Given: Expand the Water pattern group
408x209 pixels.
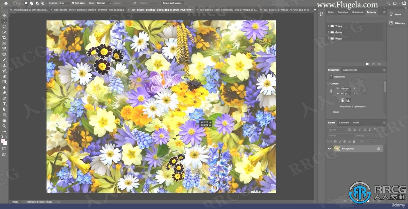Looking at the screenshot, I should click(x=329, y=38).
